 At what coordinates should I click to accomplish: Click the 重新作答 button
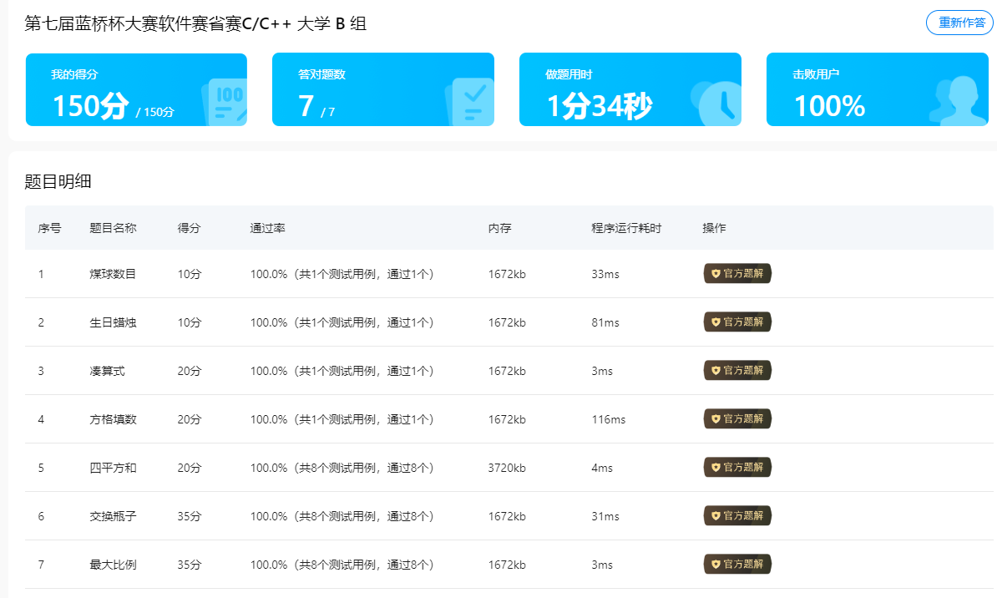pyautogui.click(x=959, y=23)
